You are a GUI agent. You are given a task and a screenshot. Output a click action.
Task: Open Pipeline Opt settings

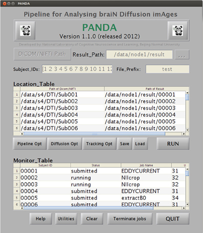click(x=30, y=144)
